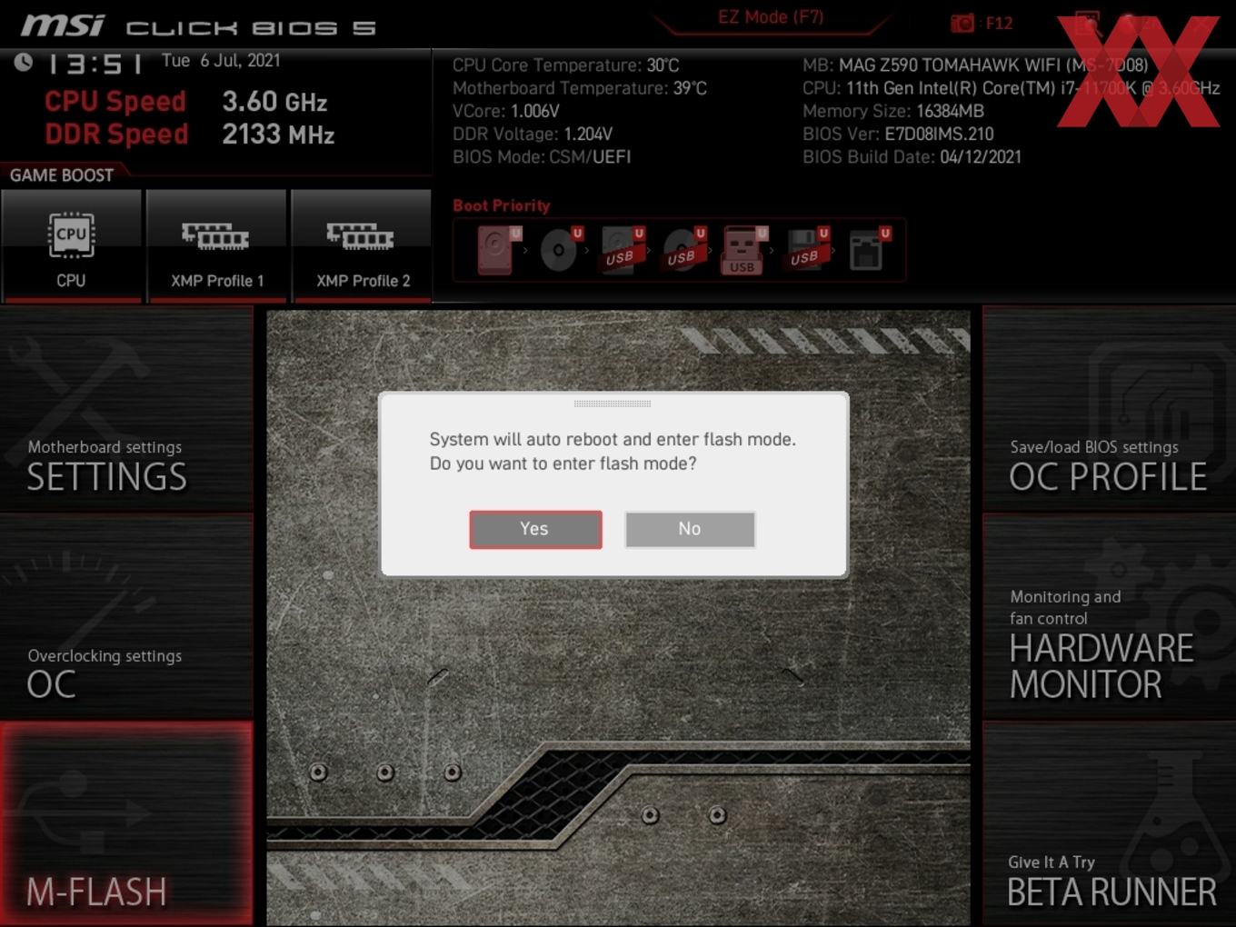This screenshot has width=1236, height=927.
Task: Click the CPU Core Temperature reading
Action: pos(565,65)
